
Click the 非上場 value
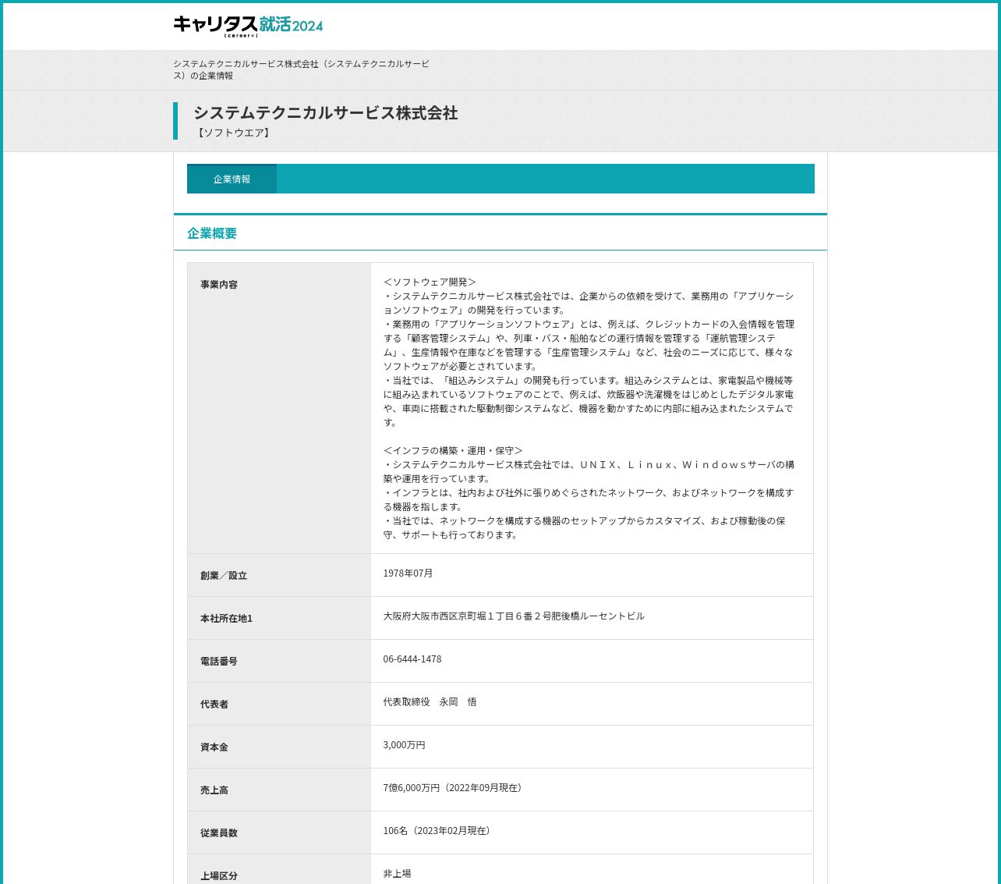[397, 874]
